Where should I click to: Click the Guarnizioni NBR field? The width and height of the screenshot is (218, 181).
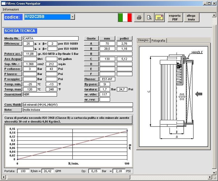40,94
